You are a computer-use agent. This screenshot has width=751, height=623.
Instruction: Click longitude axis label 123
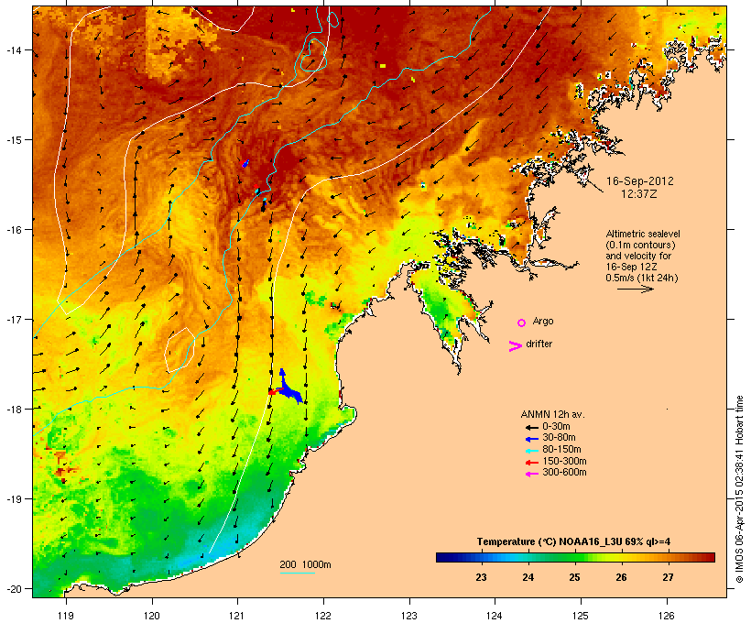point(409,616)
